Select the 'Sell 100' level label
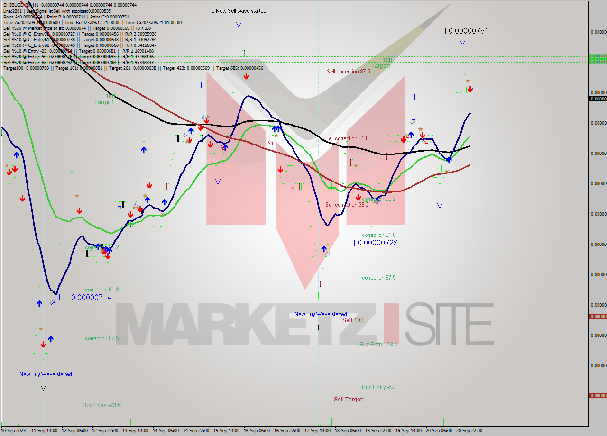This screenshot has height=436, width=607. tap(353, 320)
